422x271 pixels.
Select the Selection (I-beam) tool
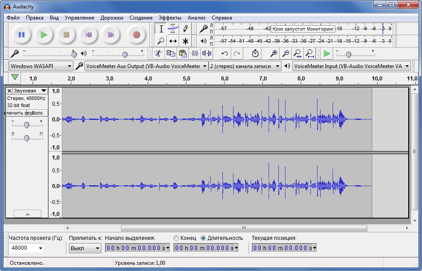pos(161,29)
